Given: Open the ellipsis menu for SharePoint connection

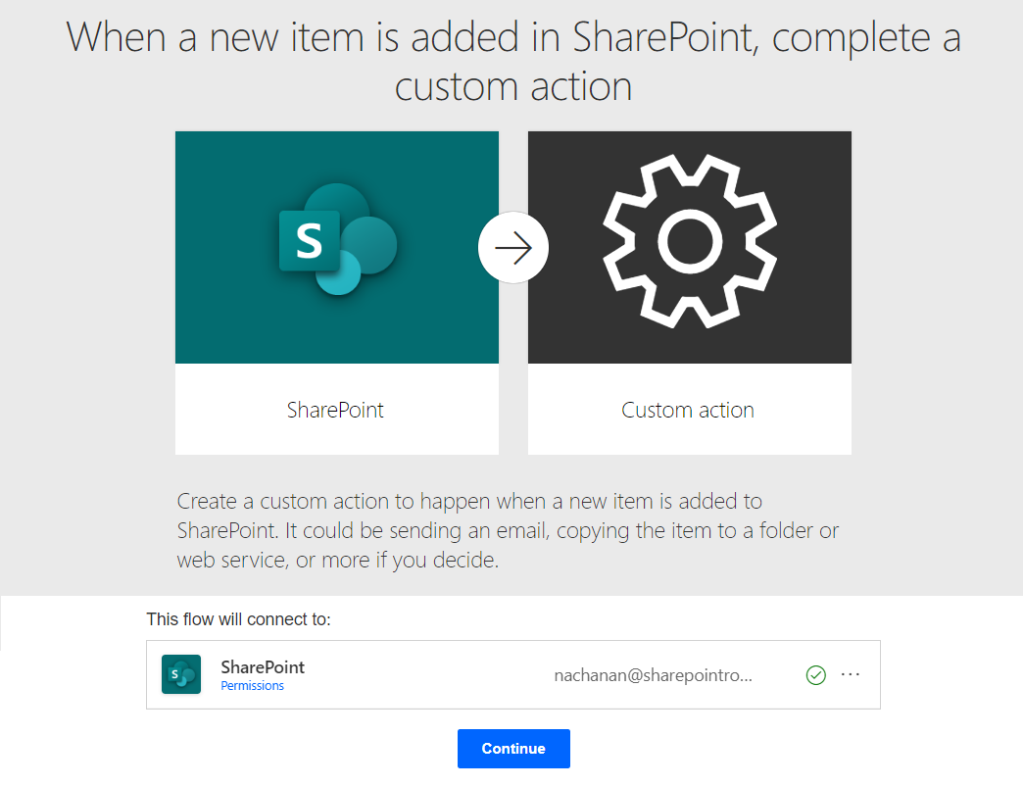Looking at the screenshot, I should click(851, 674).
